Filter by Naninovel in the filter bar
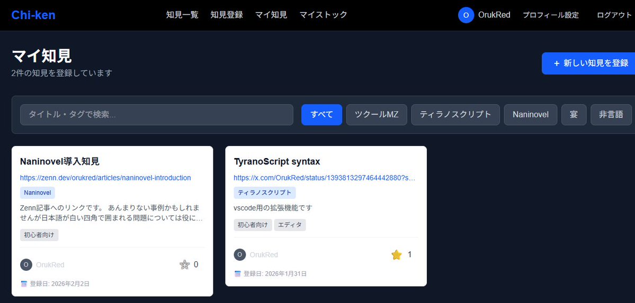 531,115
